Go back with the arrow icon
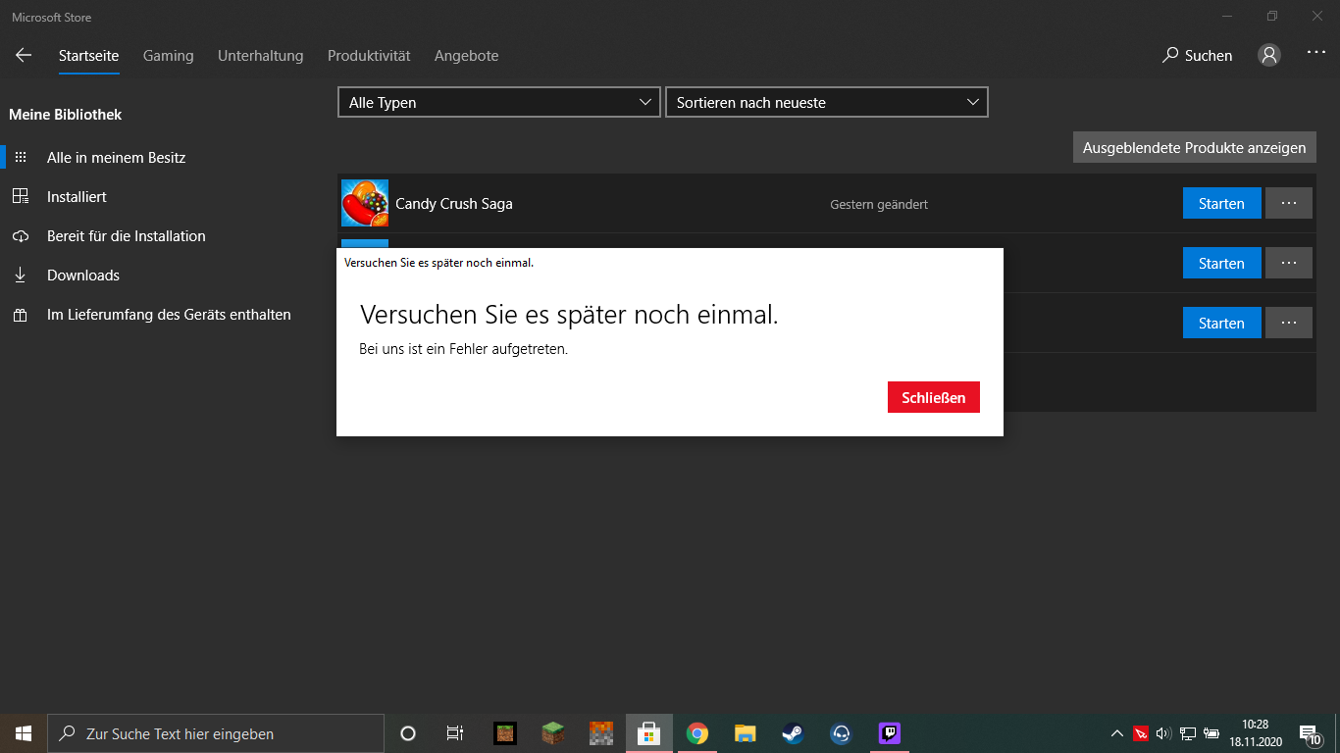Viewport: 1340px width, 753px height. click(x=24, y=56)
